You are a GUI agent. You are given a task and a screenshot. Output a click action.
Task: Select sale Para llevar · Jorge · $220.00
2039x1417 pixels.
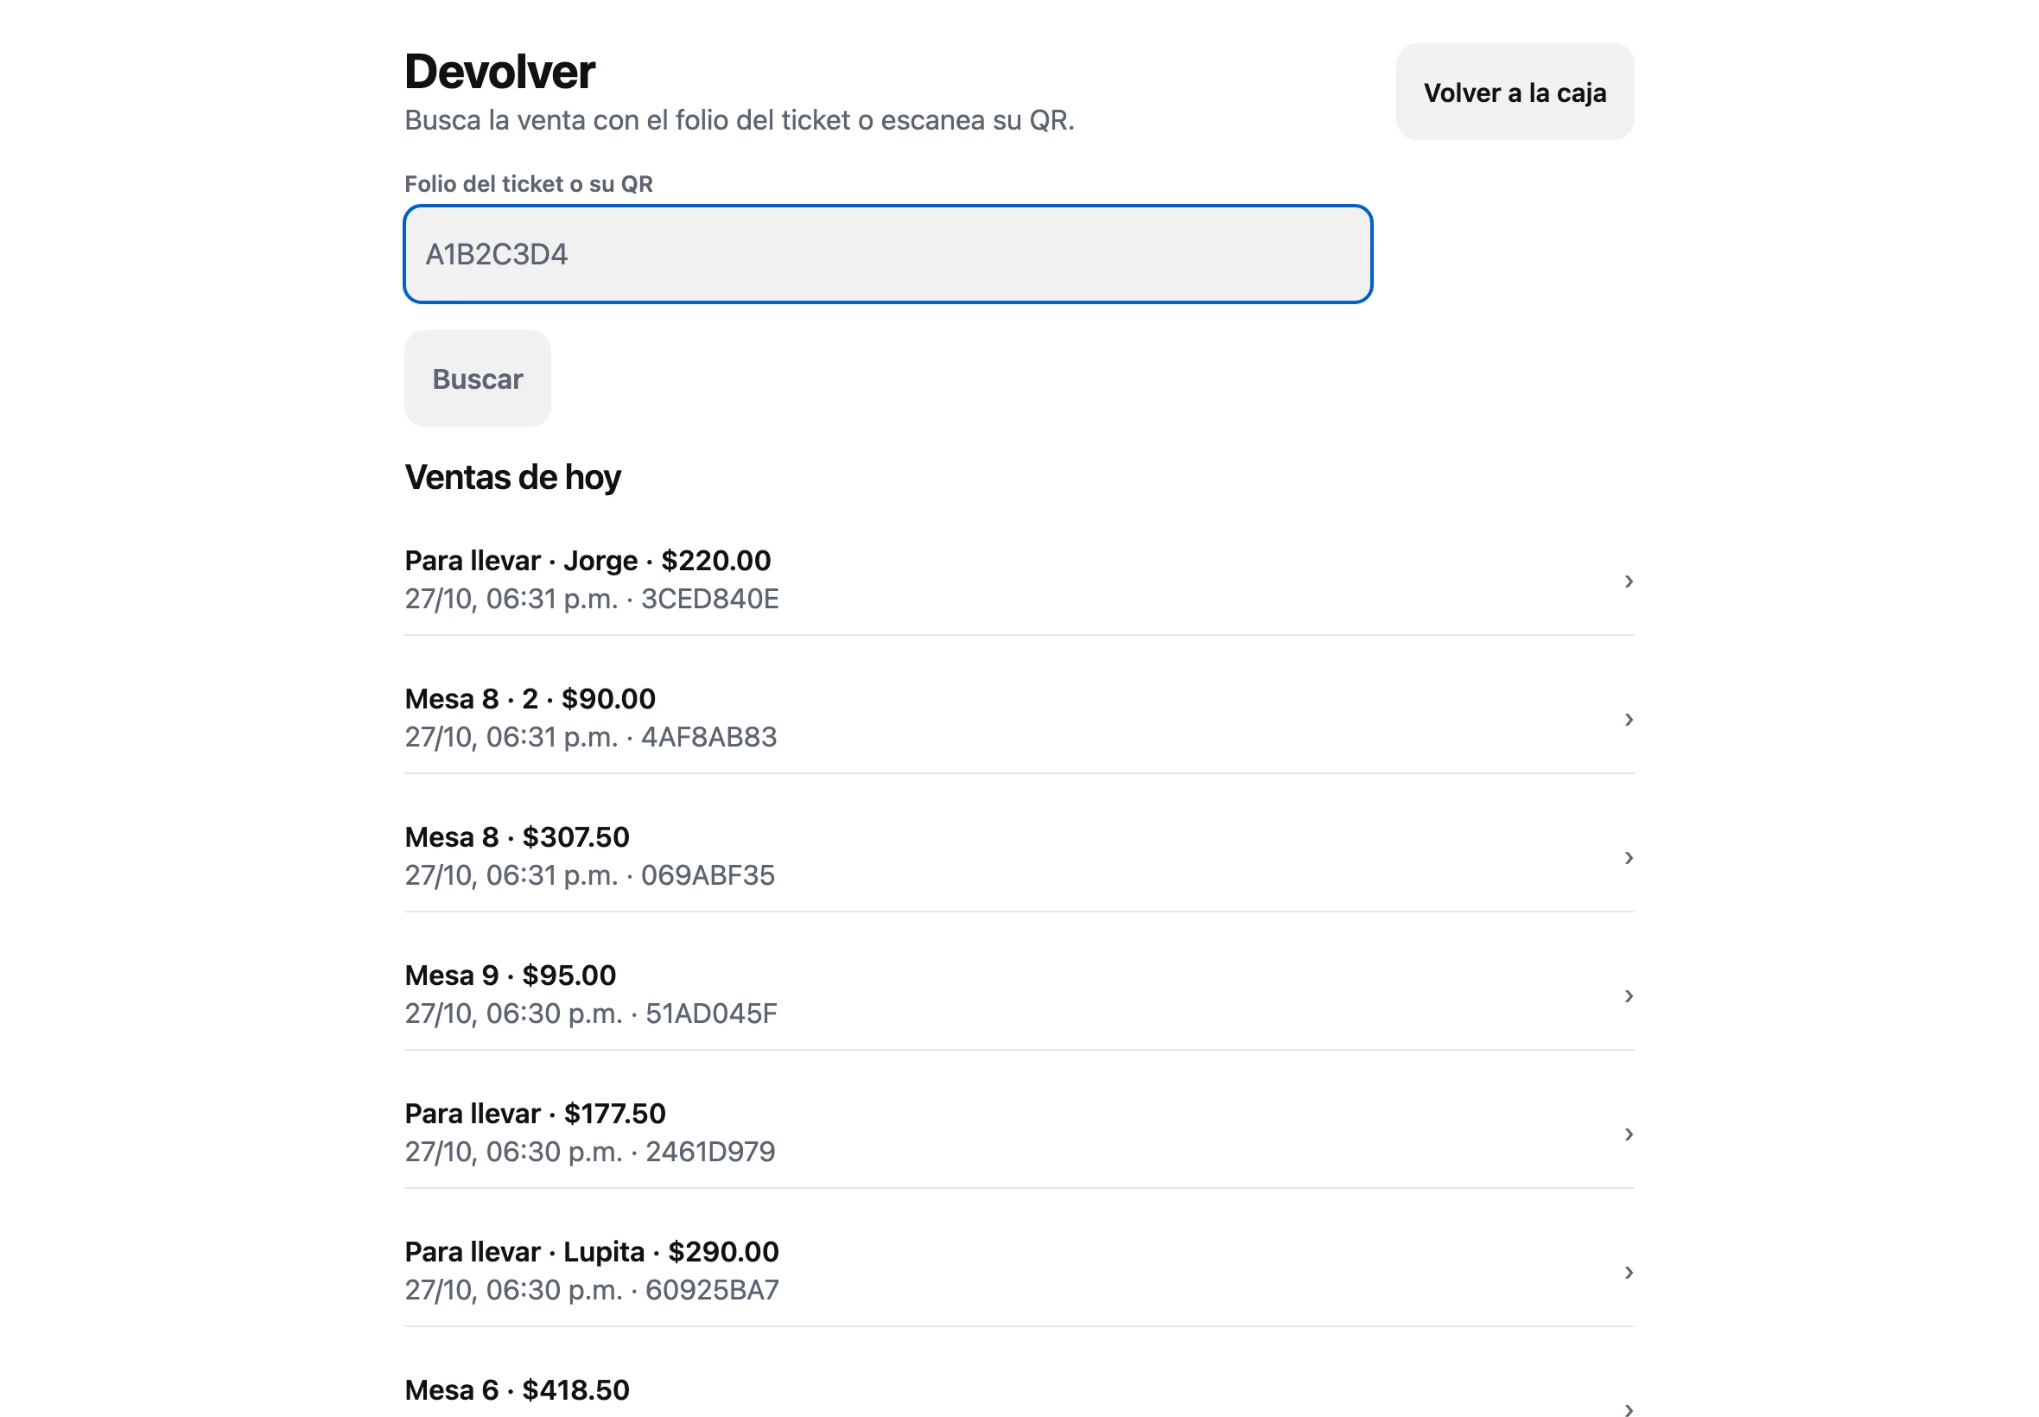[1018, 580]
